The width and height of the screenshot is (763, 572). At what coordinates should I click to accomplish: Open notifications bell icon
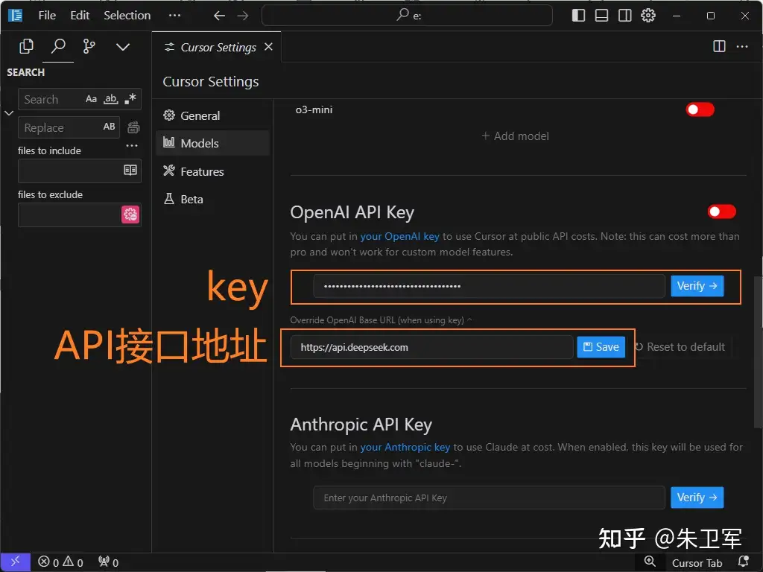[743, 562]
